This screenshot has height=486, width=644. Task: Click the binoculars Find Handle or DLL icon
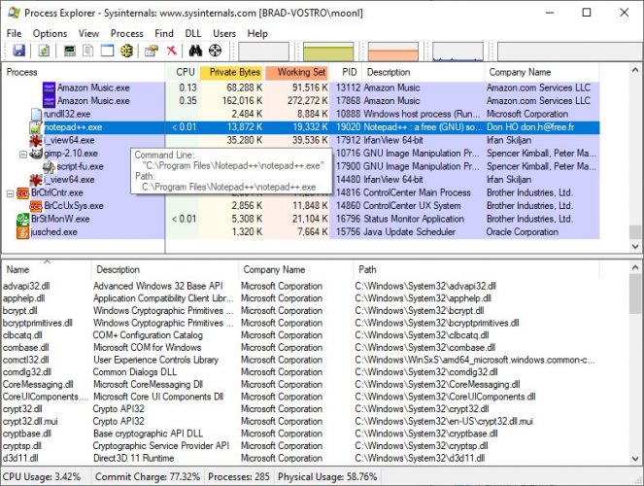click(x=195, y=51)
